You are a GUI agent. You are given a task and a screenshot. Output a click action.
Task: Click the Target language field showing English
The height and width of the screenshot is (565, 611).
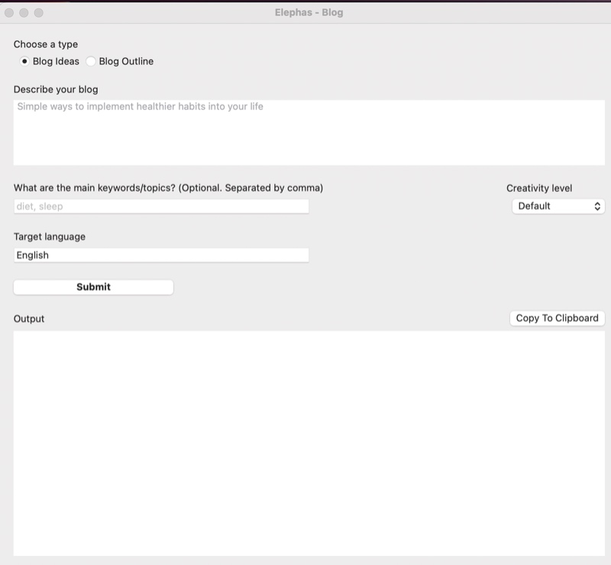(x=161, y=255)
